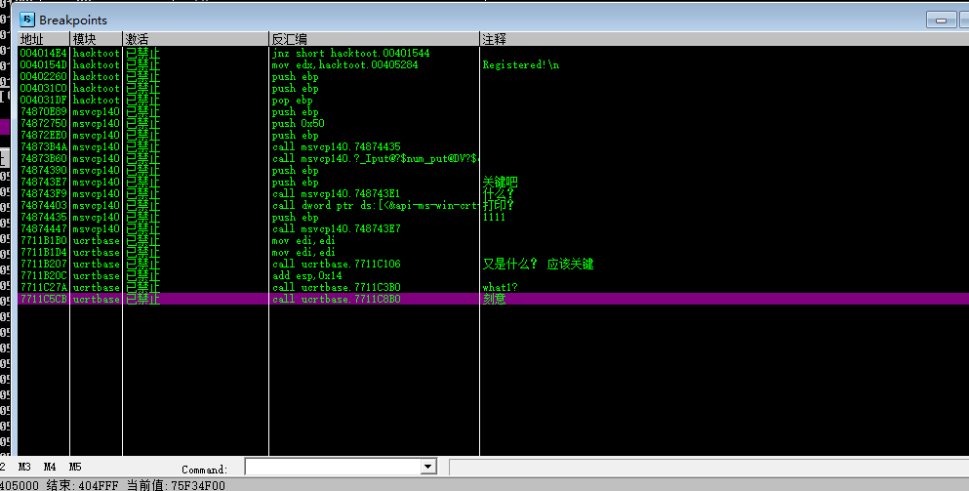Select the row commented what1?
The image size is (969, 491).
[x=500, y=287]
